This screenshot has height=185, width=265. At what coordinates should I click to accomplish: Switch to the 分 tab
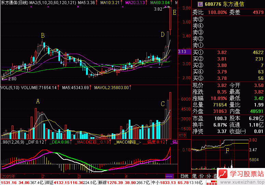point(209,176)
